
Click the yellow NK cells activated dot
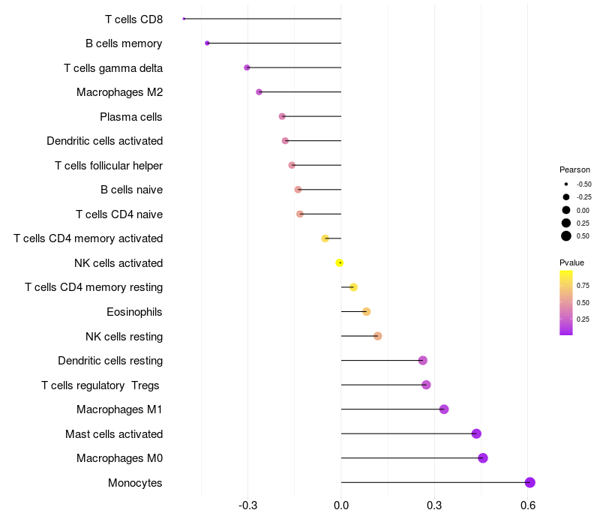(x=340, y=263)
